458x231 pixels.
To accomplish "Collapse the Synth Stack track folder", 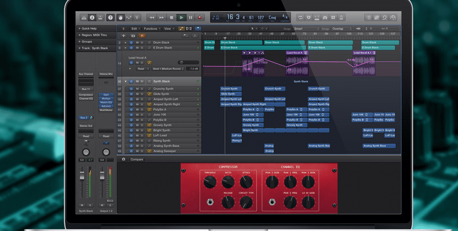I will pos(126,82).
